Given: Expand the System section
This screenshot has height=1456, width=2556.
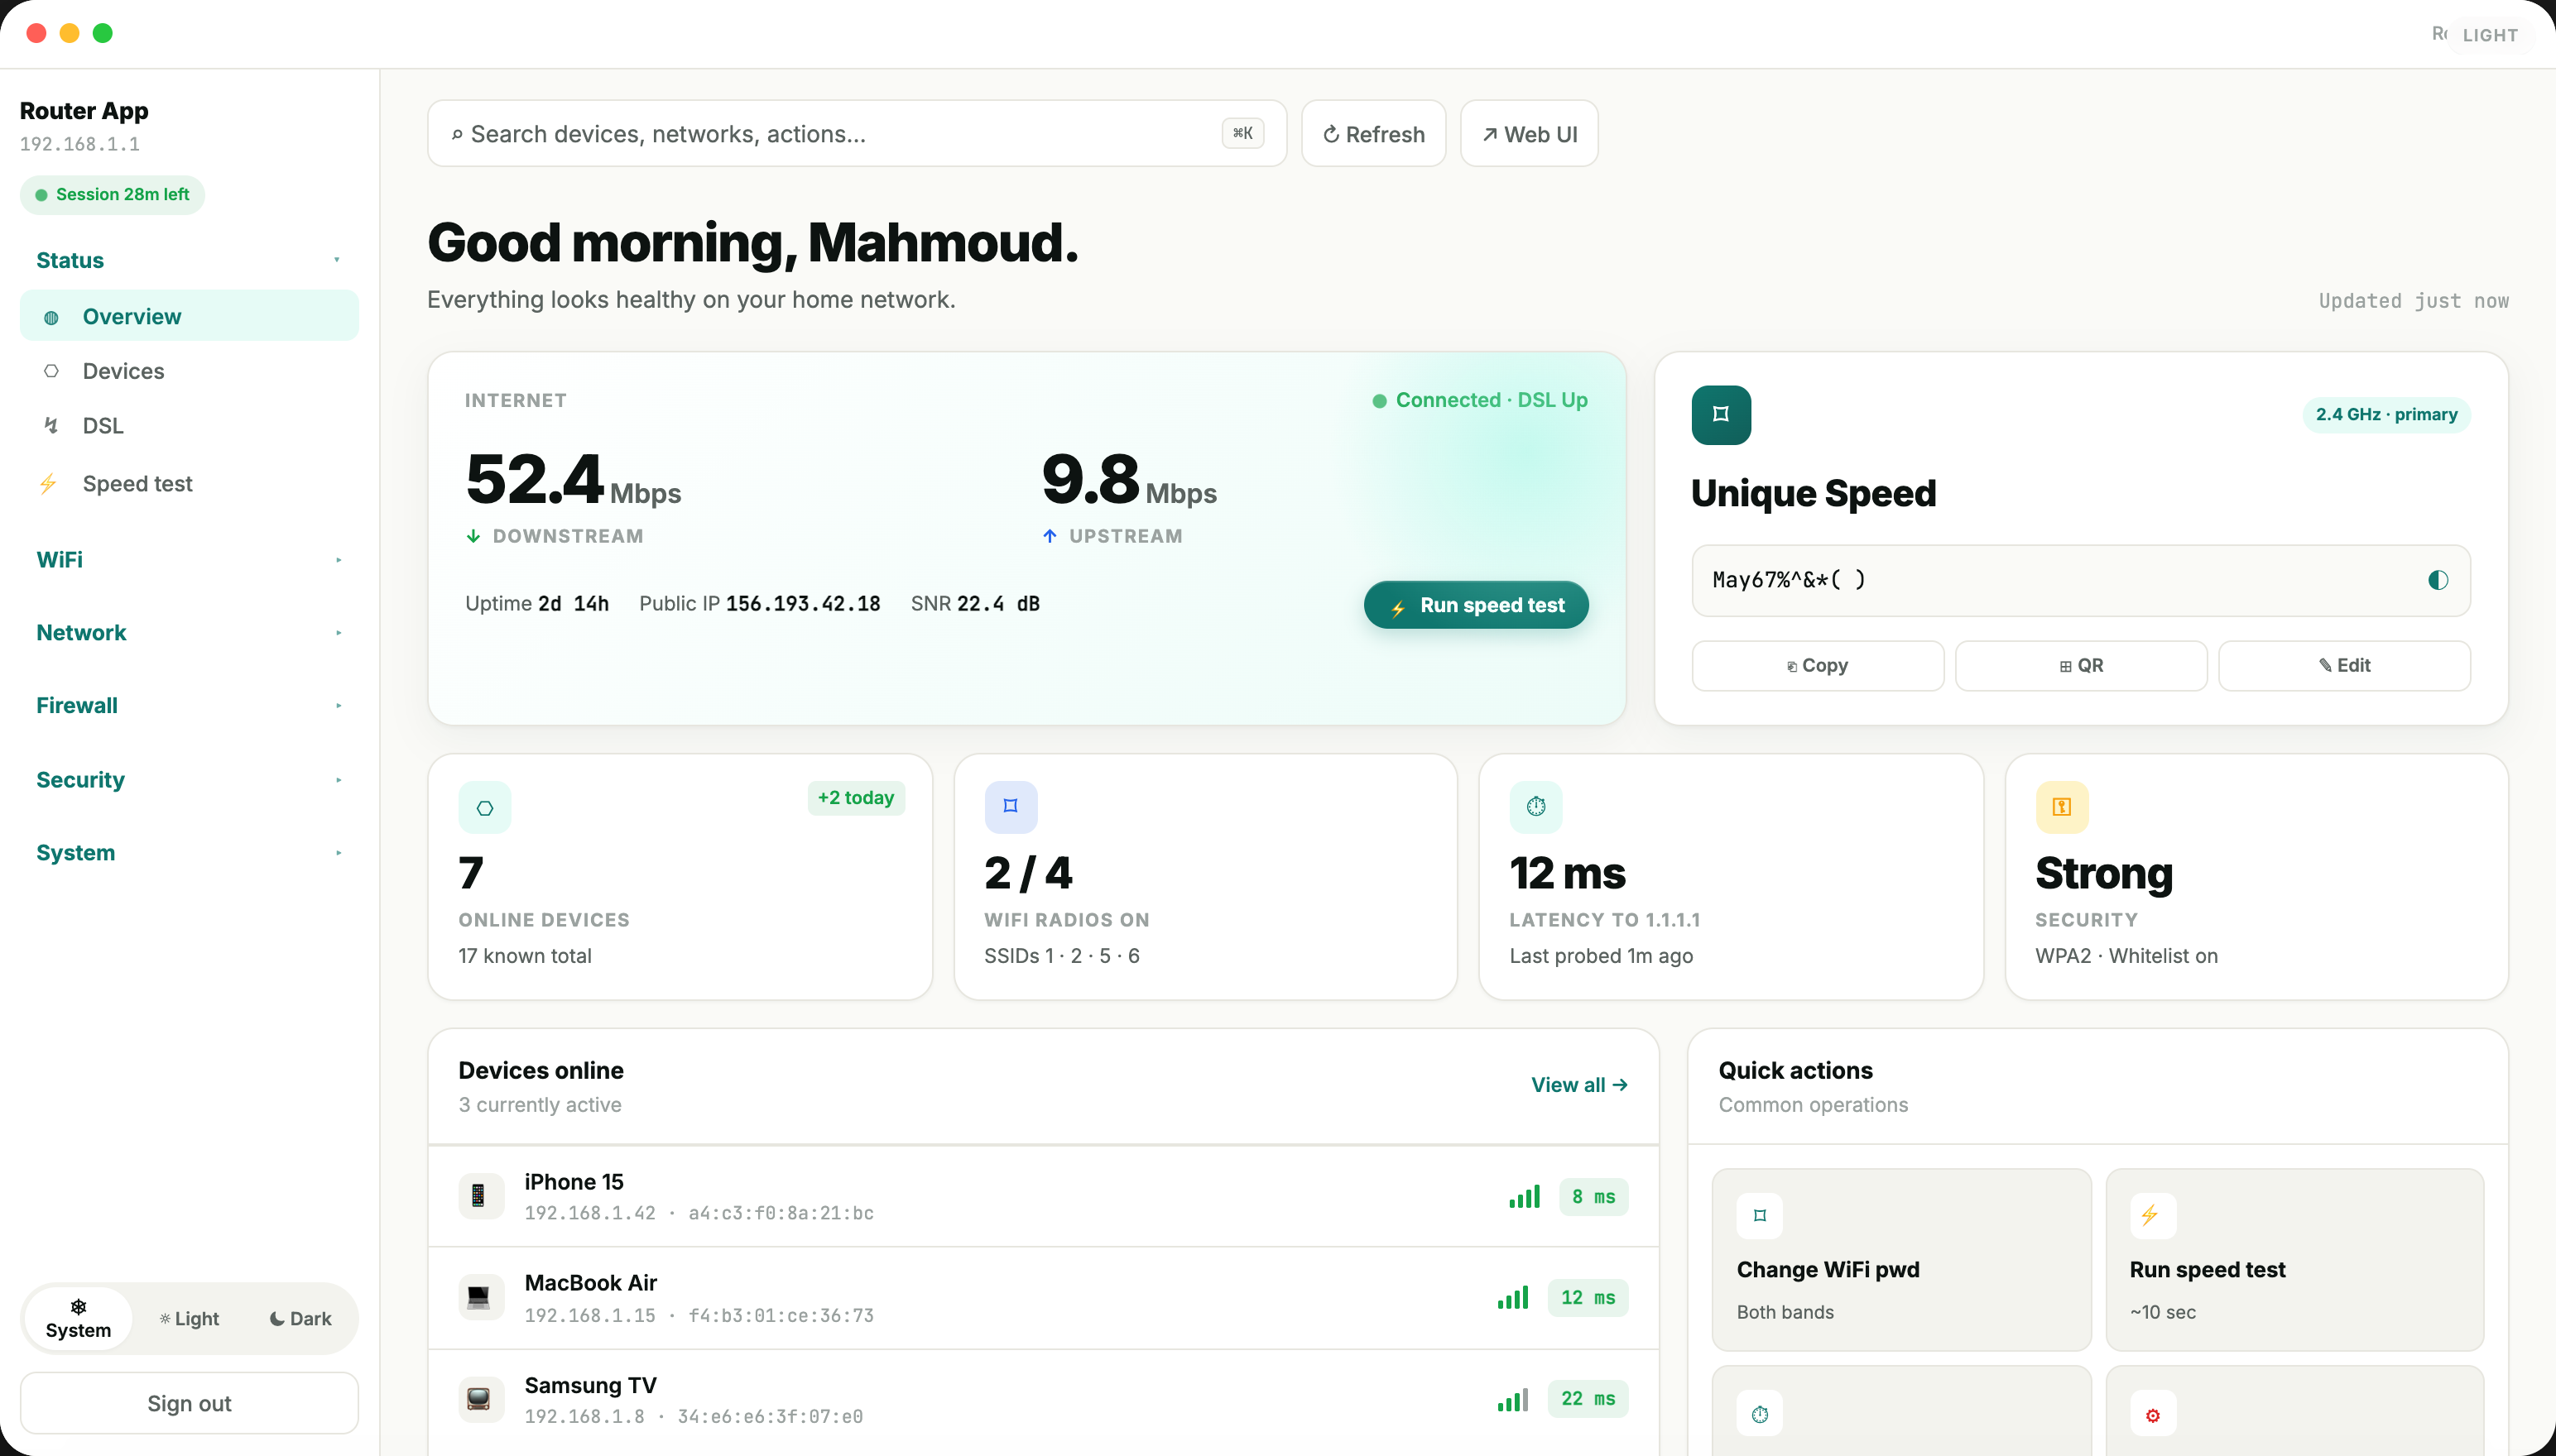Looking at the screenshot, I should tap(189, 853).
